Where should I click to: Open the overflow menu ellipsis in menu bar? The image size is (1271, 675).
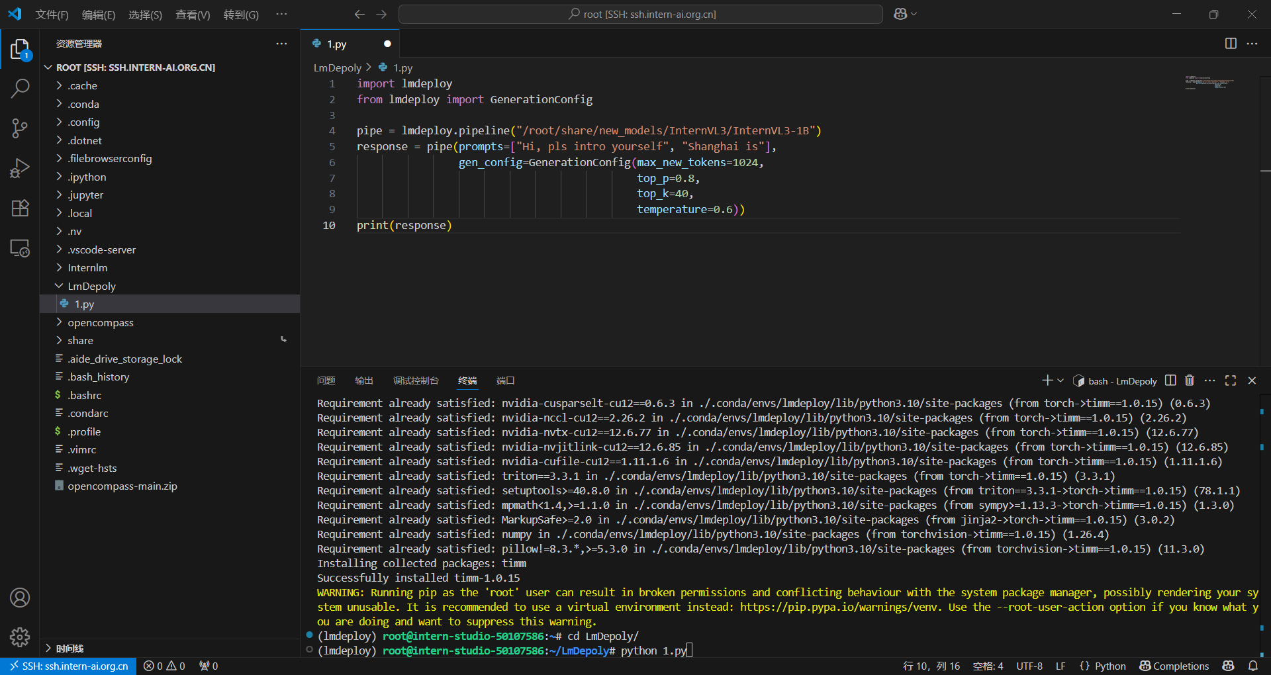[281, 15]
